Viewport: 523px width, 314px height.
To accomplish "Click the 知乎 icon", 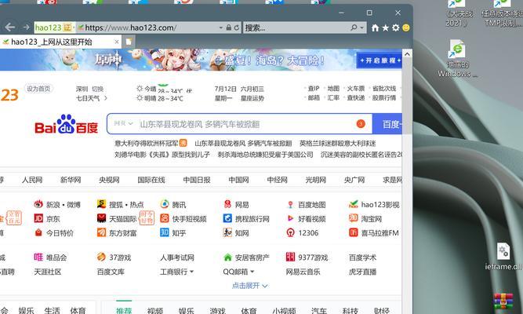I will pos(165,232).
